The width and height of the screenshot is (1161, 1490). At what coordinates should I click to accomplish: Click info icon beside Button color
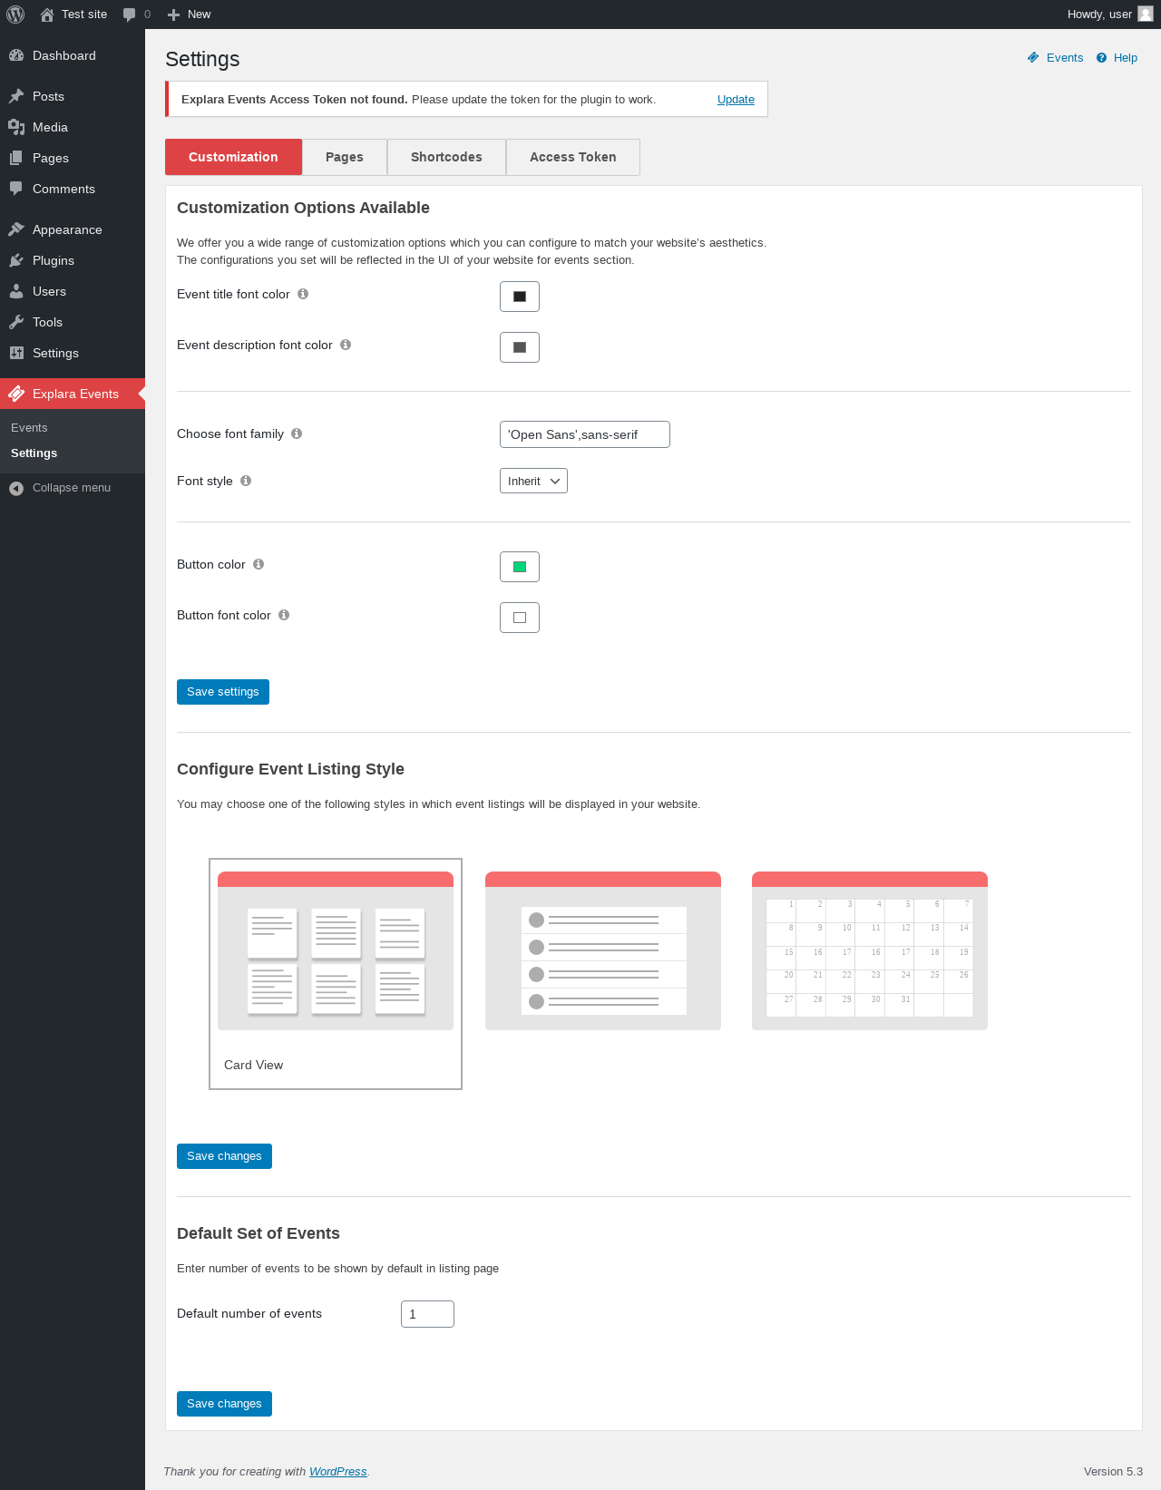pos(259,564)
